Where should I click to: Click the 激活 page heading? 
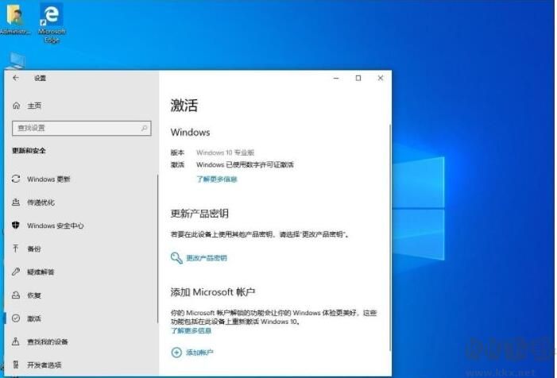coord(184,105)
